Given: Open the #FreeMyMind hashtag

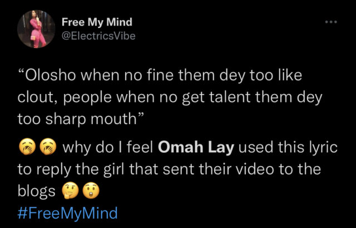Looking at the screenshot, I should pyautogui.click(x=65, y=213).
